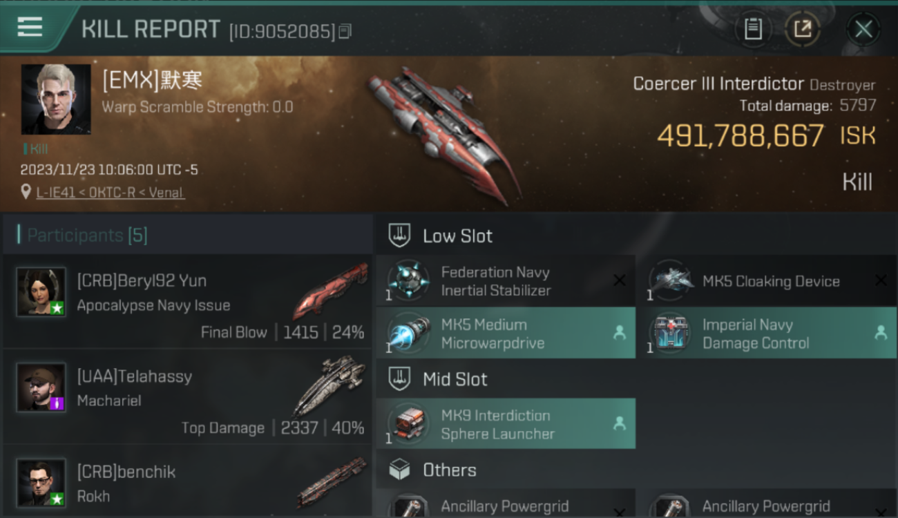This screenshot has width=898, height=518.
Task: Share the kill report externally
Action: [802, 29]
